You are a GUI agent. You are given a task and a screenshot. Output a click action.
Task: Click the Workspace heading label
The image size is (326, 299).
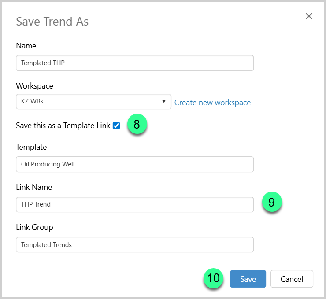click(34, 85)
